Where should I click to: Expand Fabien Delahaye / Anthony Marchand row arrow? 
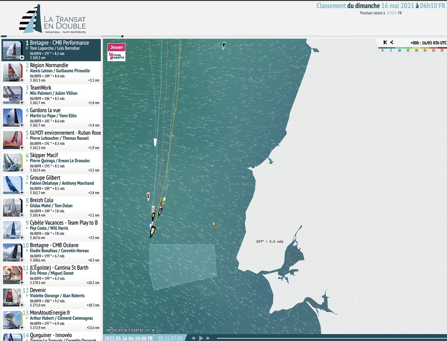coord(28,183)
